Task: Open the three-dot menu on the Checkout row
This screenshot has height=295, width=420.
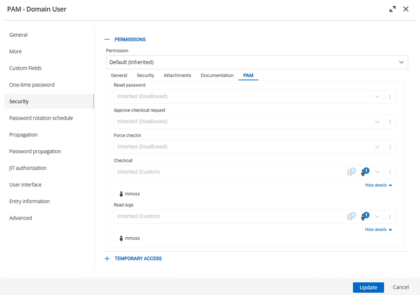Action: (390, 172)
